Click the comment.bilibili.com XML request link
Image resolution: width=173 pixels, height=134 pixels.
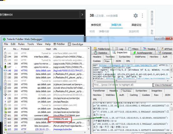point(128,65)
